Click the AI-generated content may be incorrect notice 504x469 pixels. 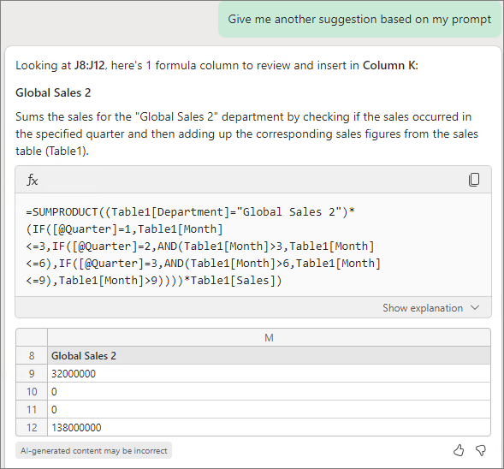tap(93, 450)
